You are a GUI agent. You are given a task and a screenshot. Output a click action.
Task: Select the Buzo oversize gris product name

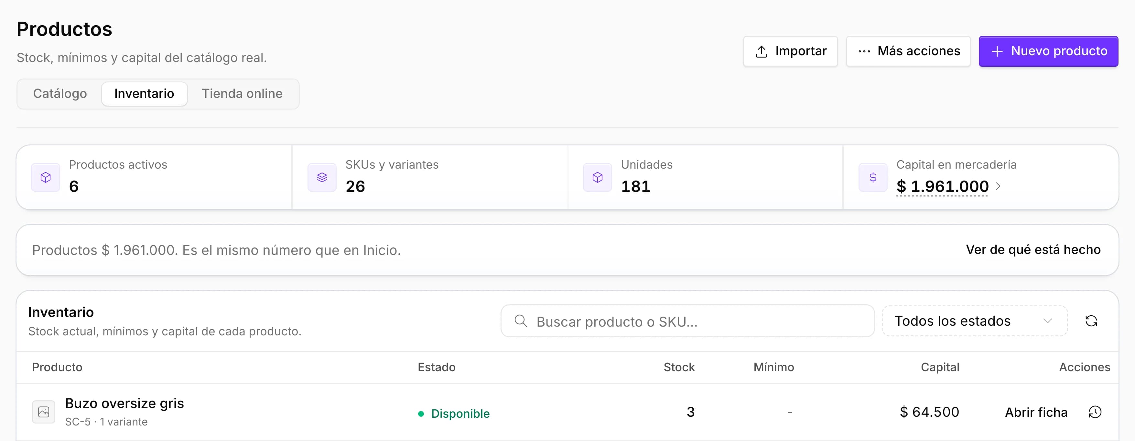point(124,403)
